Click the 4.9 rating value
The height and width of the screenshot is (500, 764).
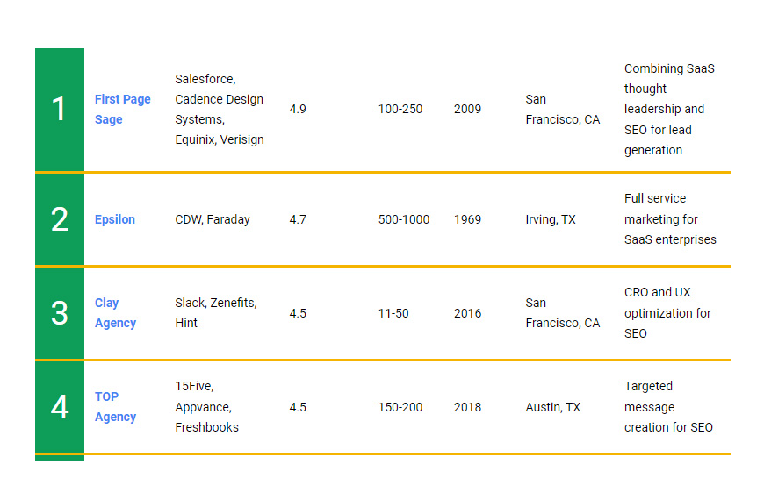298,109
